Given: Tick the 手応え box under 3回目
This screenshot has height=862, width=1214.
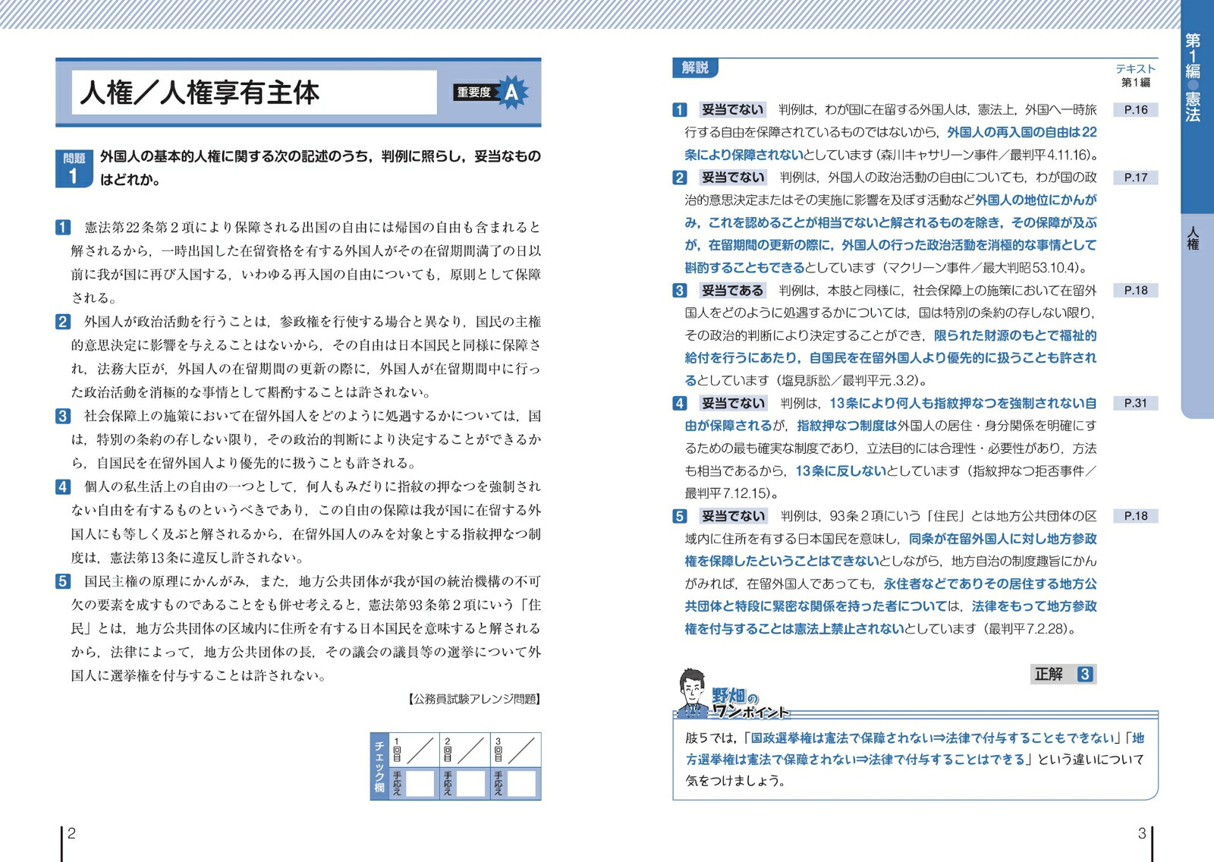Looking at the screenshot, I should pyautogui.click(x=521, y=783).
